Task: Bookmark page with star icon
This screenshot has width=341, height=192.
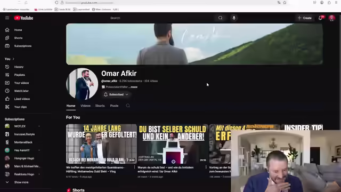Action: pos(285,3)
